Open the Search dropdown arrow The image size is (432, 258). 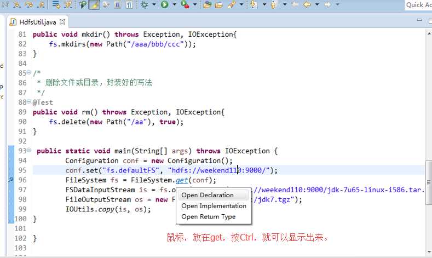coord(241,5)
